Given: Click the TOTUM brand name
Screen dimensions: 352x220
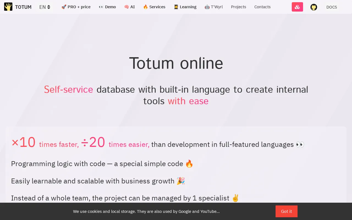Looking at the screenshot, I should (x=23, y=7).
